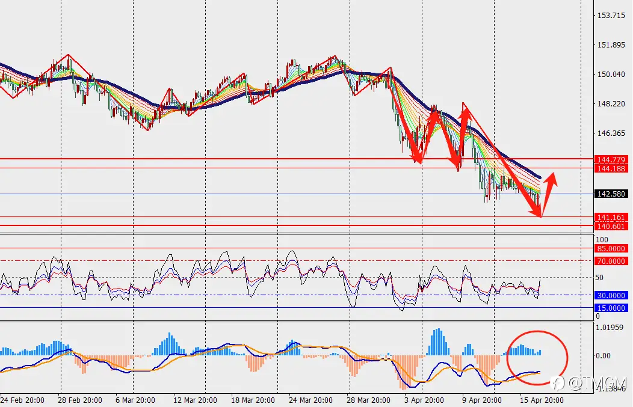Click the oscillator scale value 50
Image resolution: width=633 pixels, height=407 pixels.
[599, 278]
